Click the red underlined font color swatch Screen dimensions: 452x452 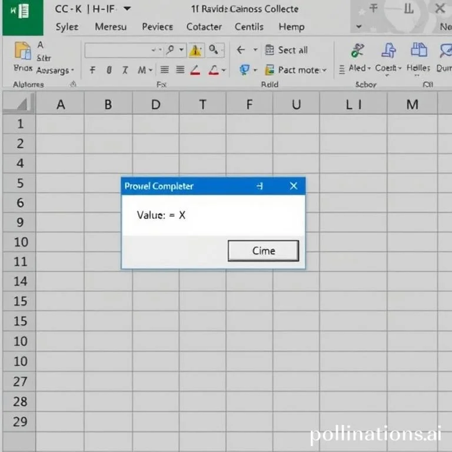click(x=196, y=70)
